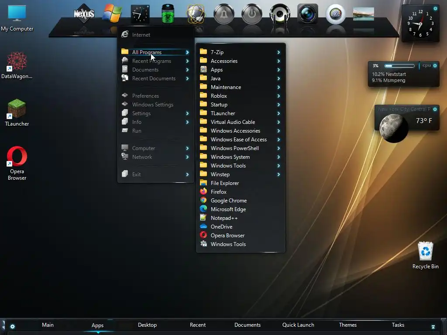Open the Recycle Bin desktop icon
This screenshot has width=447, height=335.
[425, 255]
